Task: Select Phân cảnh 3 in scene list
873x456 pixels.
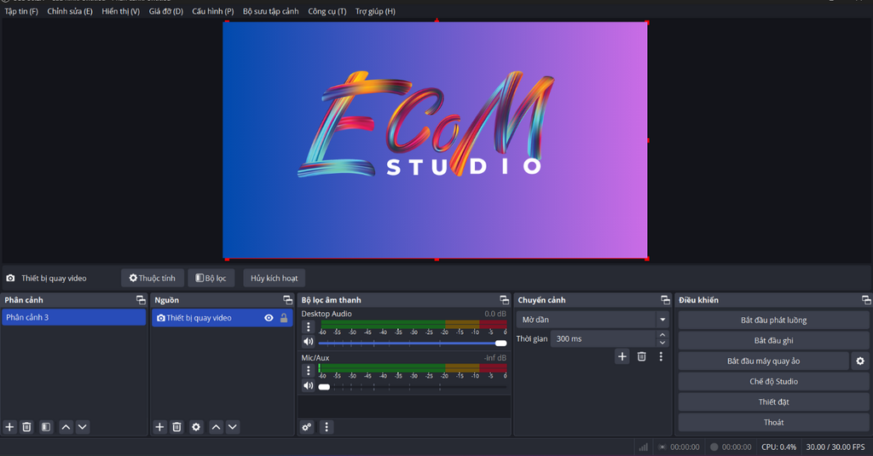Action: point(73,317)
